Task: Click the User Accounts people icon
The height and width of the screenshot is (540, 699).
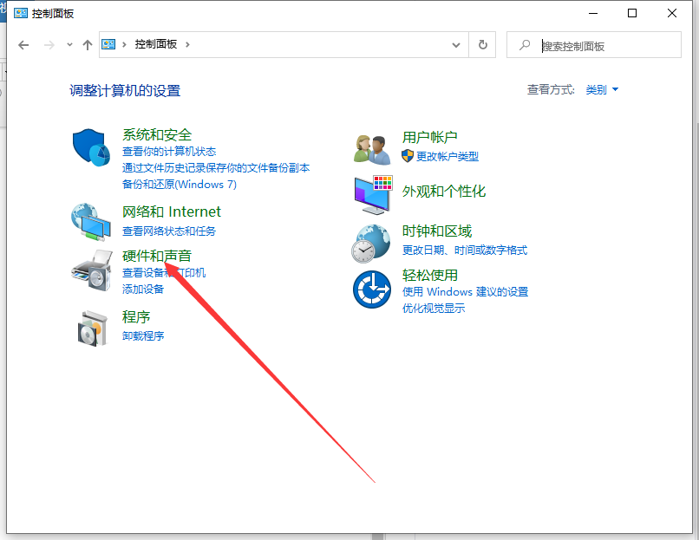Action: point(372,148)
